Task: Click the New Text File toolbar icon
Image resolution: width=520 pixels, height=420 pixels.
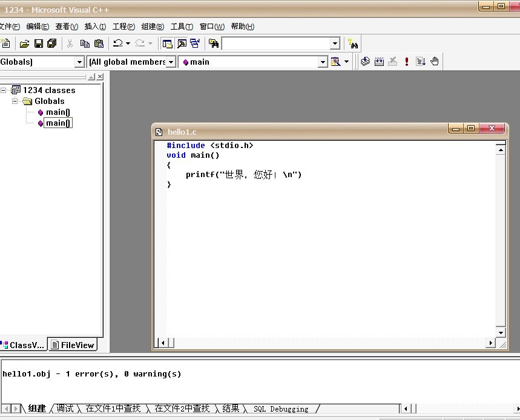Action: pos(5,44)
